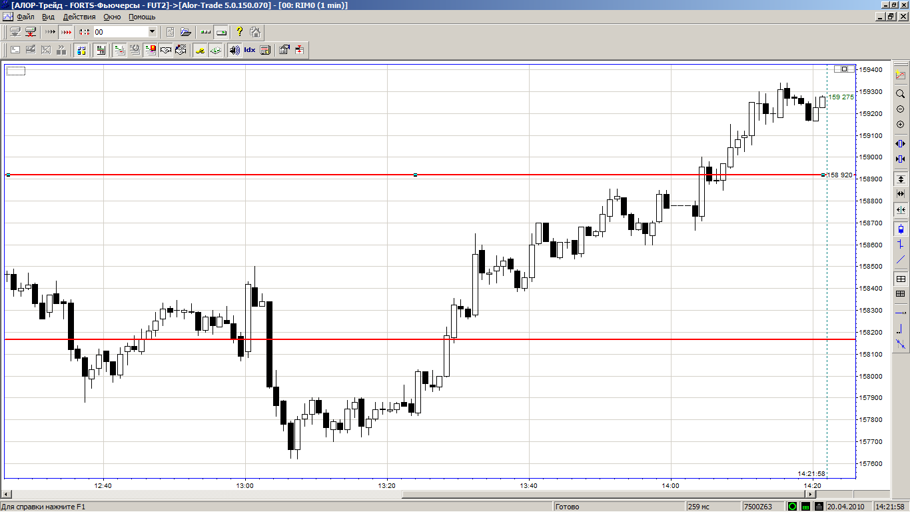This screenshot has width=910, height=512.
Task: Click the magnifier zoom tool in right sidebar
Action: click(901, 94)
